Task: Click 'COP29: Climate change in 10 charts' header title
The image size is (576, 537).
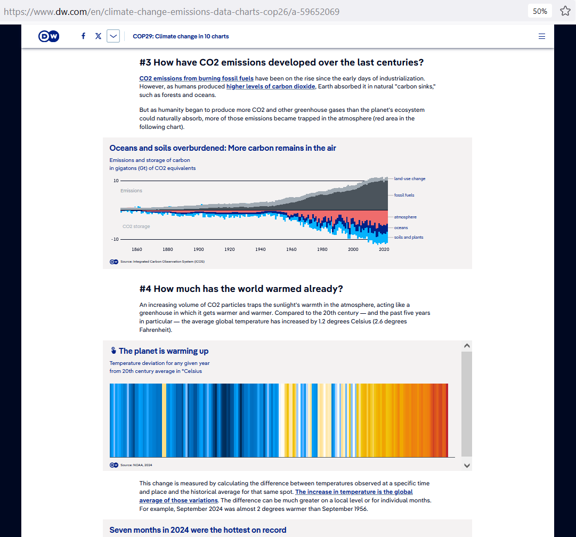Action: [x=181, y=36]
